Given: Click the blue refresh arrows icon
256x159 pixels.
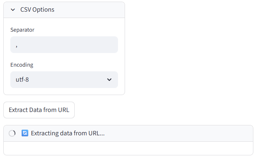Looking at the screenshot, I should tap(25, 133).
